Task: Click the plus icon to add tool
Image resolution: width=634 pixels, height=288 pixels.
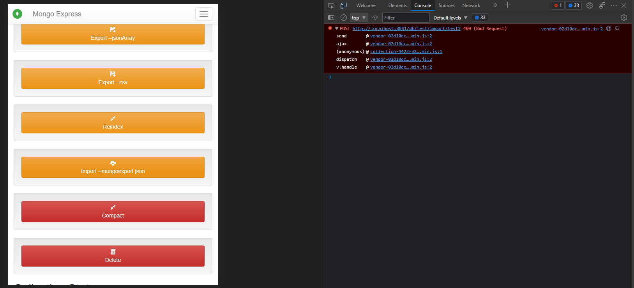Action: point(507,5)
